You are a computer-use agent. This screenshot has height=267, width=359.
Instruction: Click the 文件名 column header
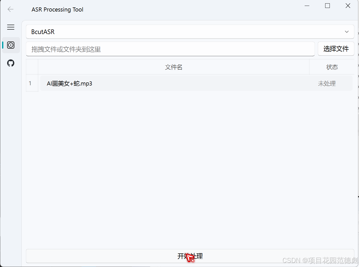(174, 67)
